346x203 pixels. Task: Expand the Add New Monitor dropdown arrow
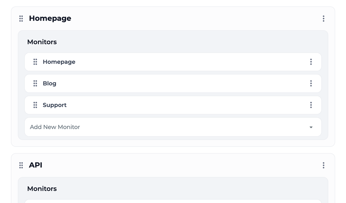point(311,127)
